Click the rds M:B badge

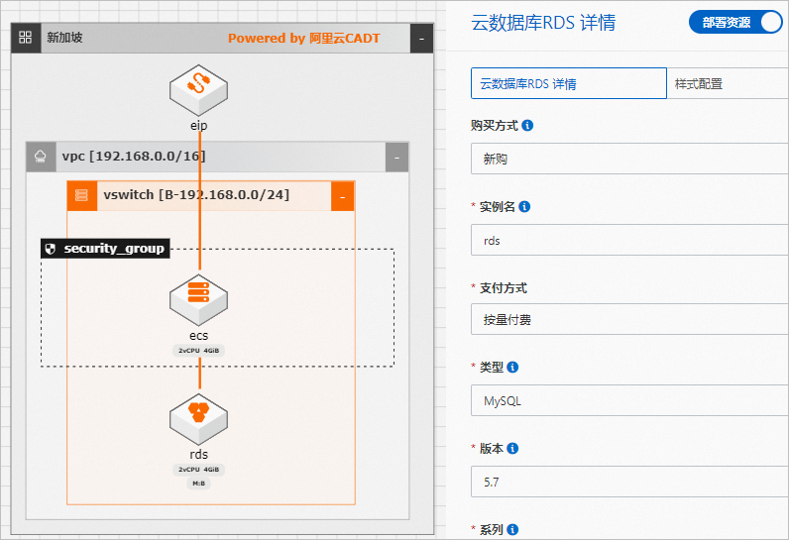tap(199, 484)
